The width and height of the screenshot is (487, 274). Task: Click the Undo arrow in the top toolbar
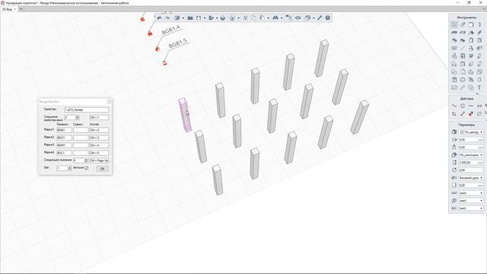point(159,18)
